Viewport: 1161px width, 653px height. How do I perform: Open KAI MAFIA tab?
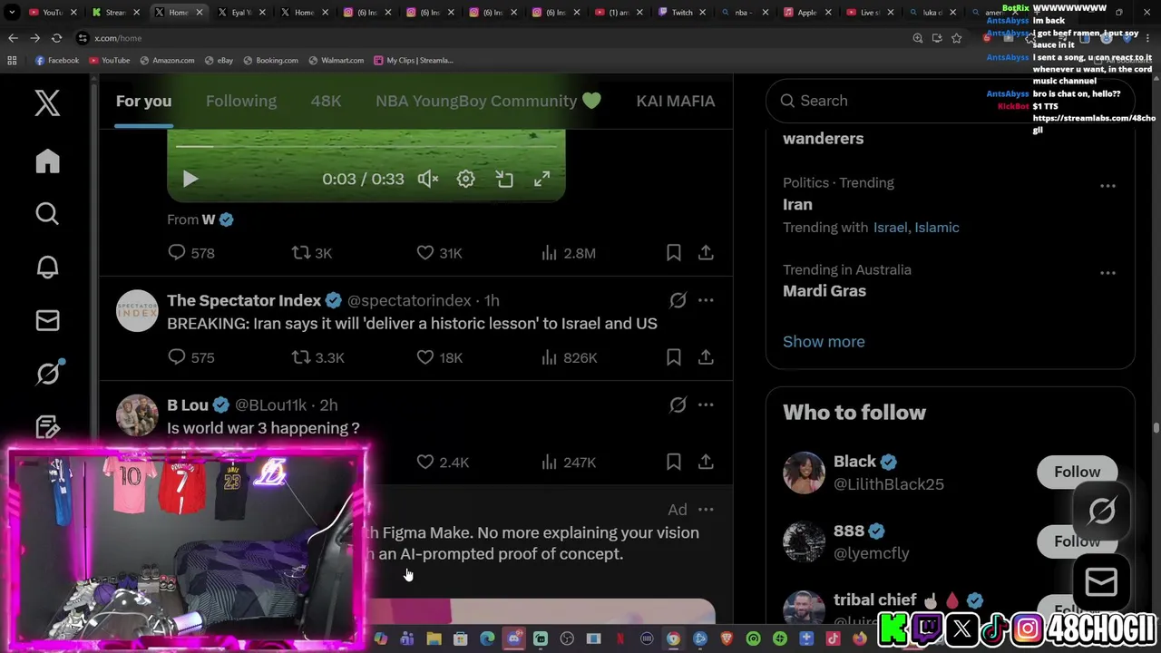pyautogui.click(x=676, y=101)
